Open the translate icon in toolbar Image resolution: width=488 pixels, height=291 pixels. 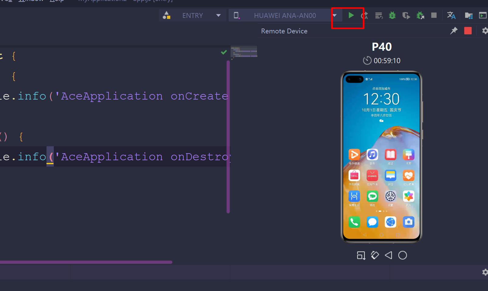tap(451, 15)
